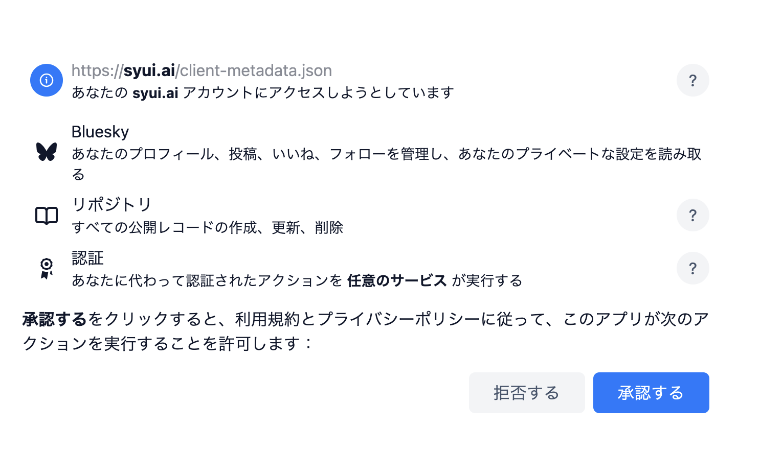Click the 任意のサービス bold text
The width and height of the screenshot is (760, 475).
pyautogui.click(x=397, y=281)
